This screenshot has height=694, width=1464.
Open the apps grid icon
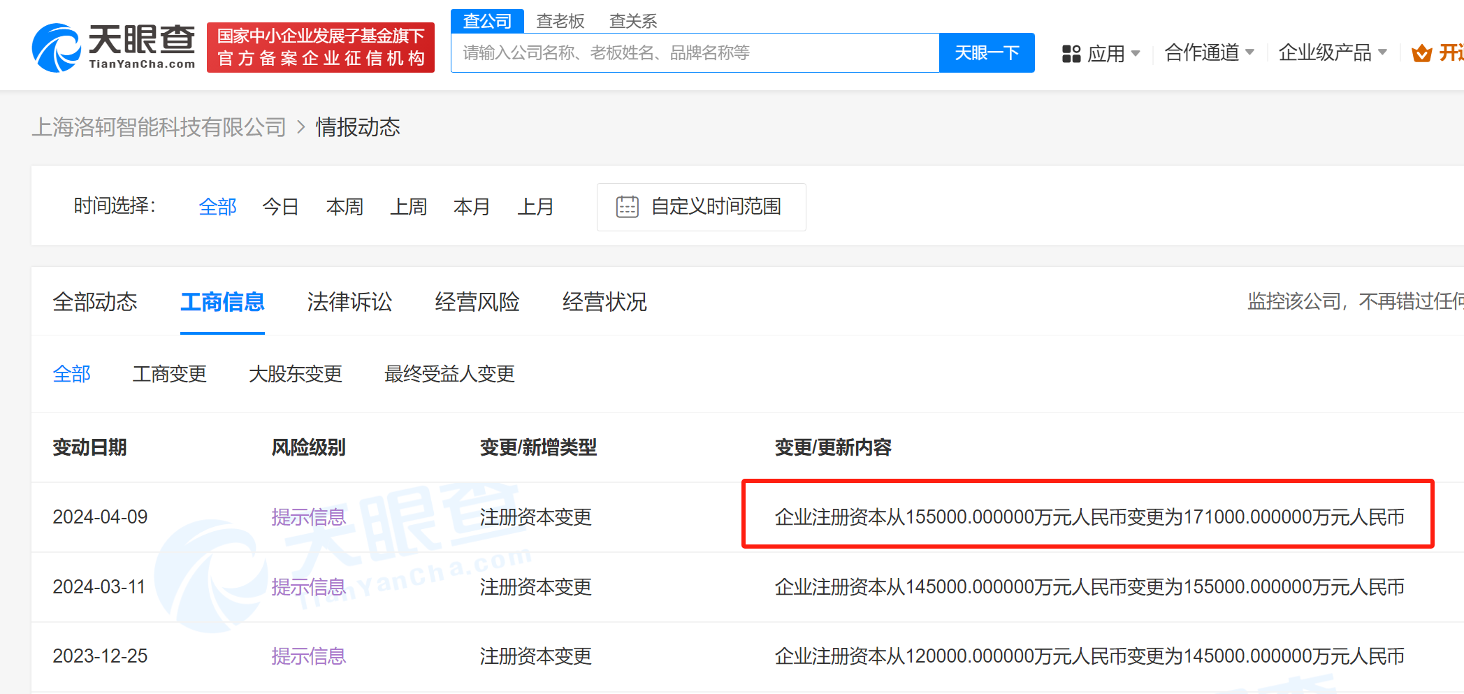point(1071,54)
